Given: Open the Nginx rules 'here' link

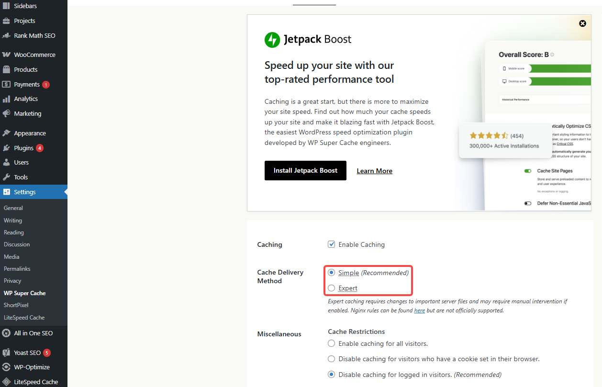Looking at the screenshot, I should [419, 310].
